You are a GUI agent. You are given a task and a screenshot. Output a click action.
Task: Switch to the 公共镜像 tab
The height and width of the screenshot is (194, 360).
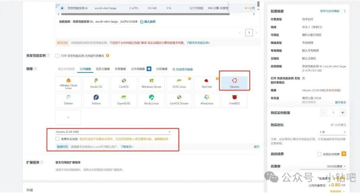pyautogui.click(x=85, y=69)
